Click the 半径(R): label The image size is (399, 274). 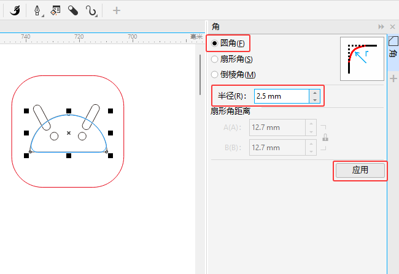coord(232,96)
